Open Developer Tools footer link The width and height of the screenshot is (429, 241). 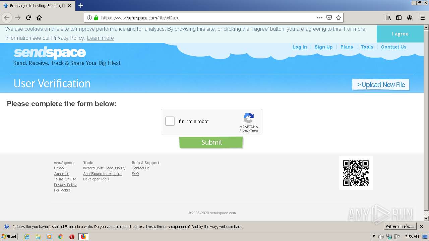coord(96,179)
